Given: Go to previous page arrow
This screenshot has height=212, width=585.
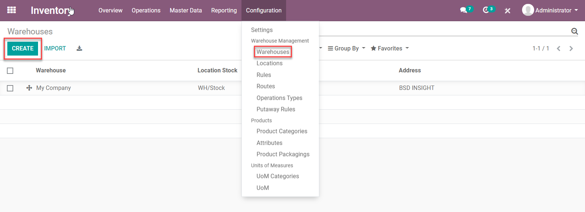Looking at the screenshot, I should [x=559, y=49].
